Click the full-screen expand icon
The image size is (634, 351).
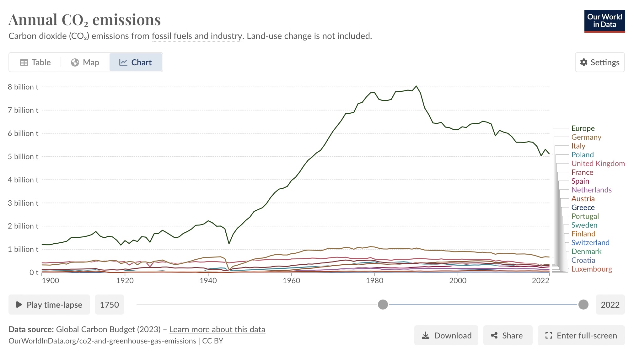[549, 336]
